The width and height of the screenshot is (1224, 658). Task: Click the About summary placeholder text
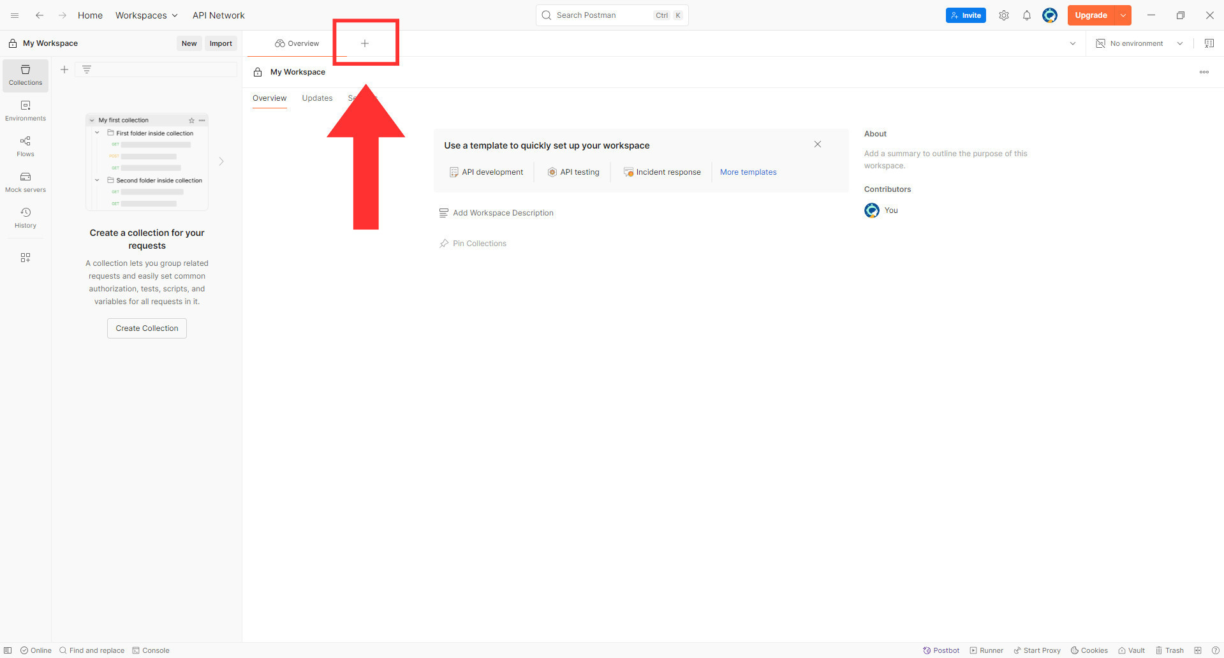[945, 159]
